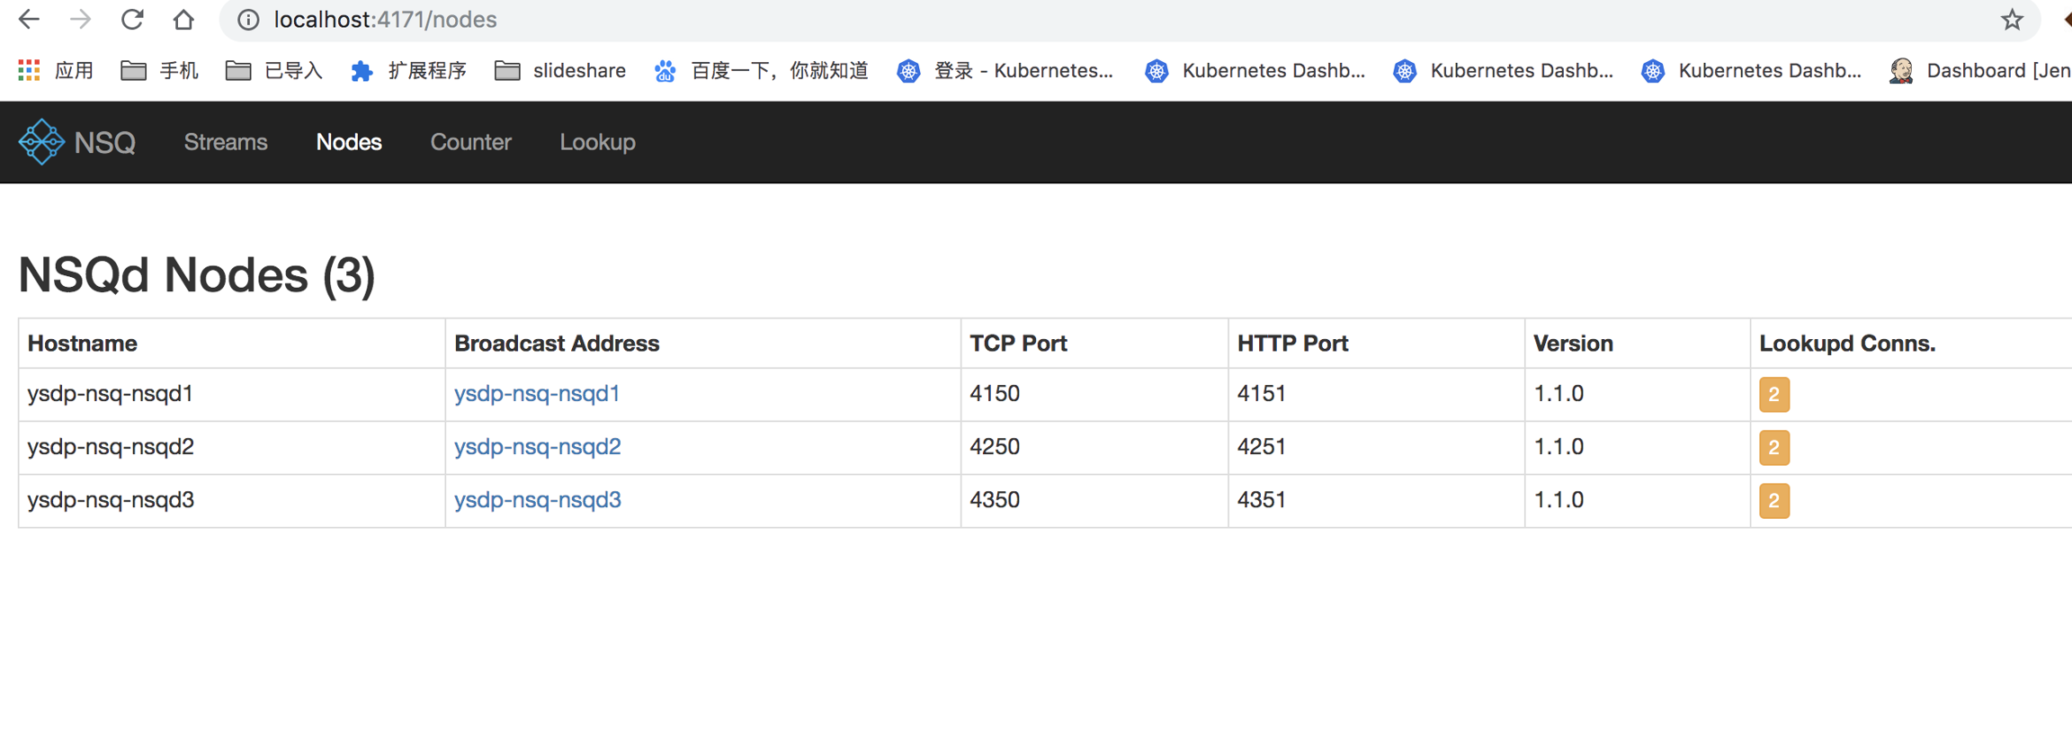
Task: Open the ysdp-nsq-nsqd1 broadcast address link
Action: [537, 394]
